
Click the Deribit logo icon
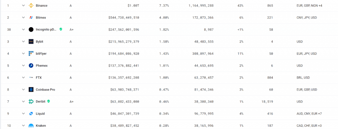31,101
